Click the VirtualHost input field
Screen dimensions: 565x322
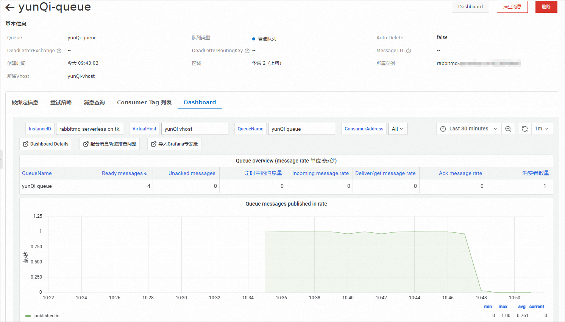[x=195, y=129]
